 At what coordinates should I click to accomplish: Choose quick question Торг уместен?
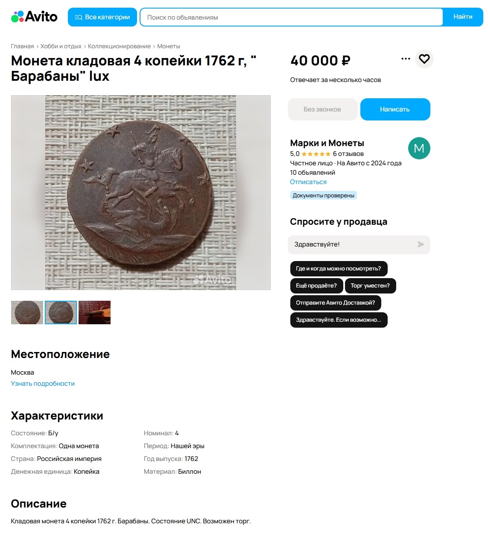(370, 286)
